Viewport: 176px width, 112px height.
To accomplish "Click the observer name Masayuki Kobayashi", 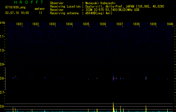I will [x=100, y=3].
